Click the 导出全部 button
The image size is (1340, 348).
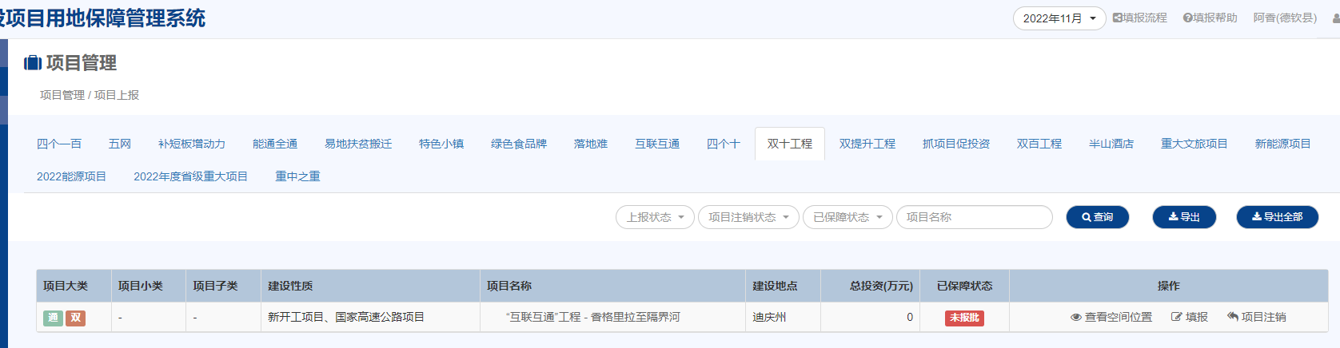click(x=1277, y=217)
